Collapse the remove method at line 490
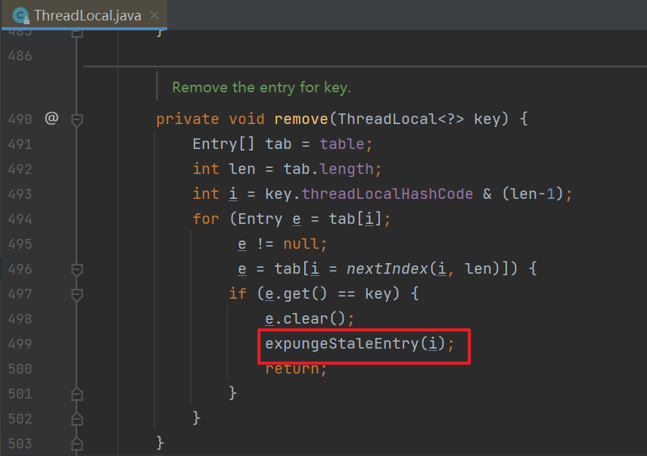 pos(76,119)
